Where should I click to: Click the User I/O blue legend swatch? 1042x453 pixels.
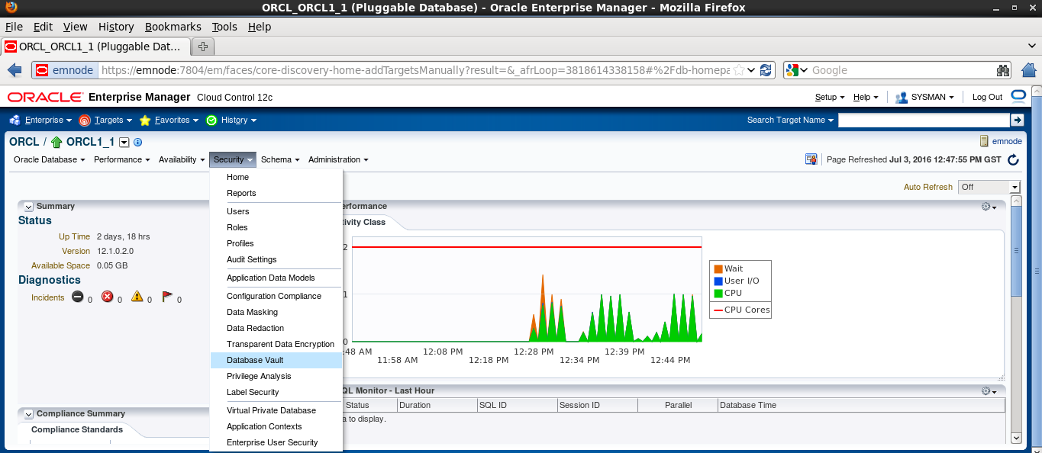(718, 281)
